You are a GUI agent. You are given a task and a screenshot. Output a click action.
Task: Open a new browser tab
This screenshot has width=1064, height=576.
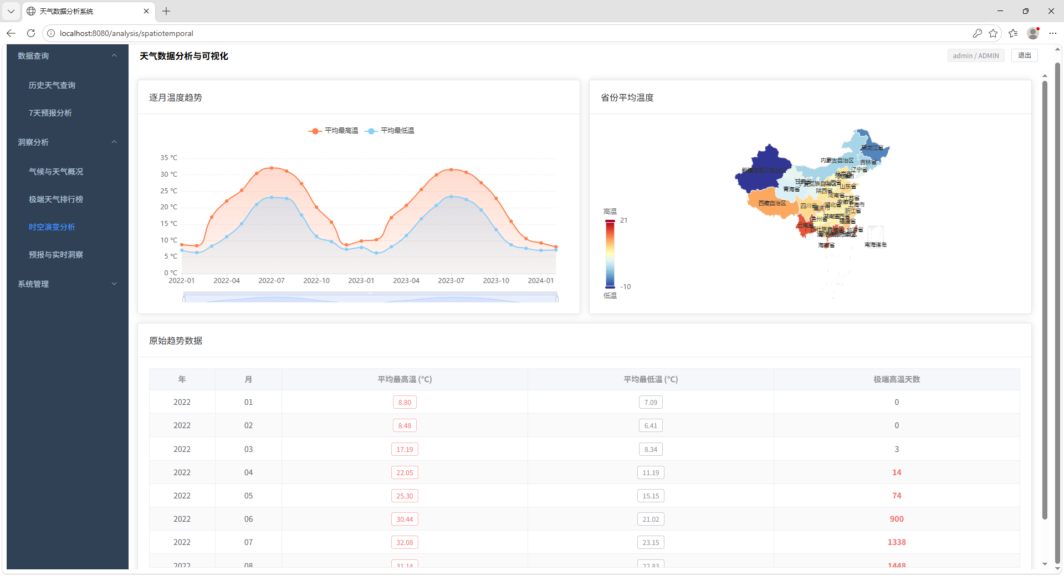(166, 11)
